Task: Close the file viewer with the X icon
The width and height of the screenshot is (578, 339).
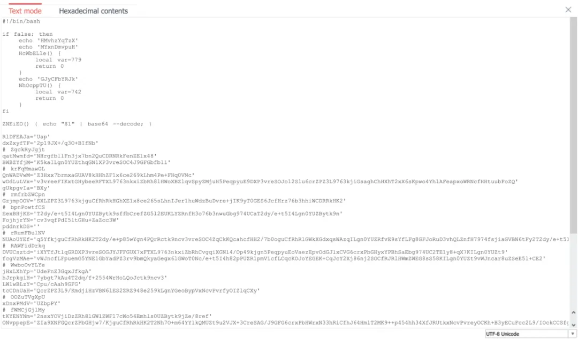Action: (x=568, y=10)
